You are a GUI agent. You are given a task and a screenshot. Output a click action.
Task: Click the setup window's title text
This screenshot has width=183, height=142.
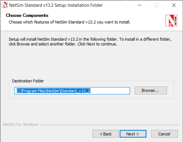(56, 5)
